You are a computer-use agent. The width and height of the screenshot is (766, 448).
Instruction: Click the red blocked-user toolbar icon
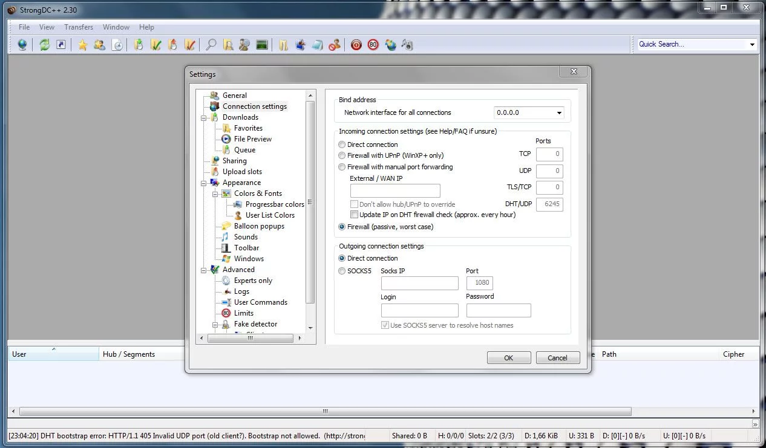pos(335,45)
